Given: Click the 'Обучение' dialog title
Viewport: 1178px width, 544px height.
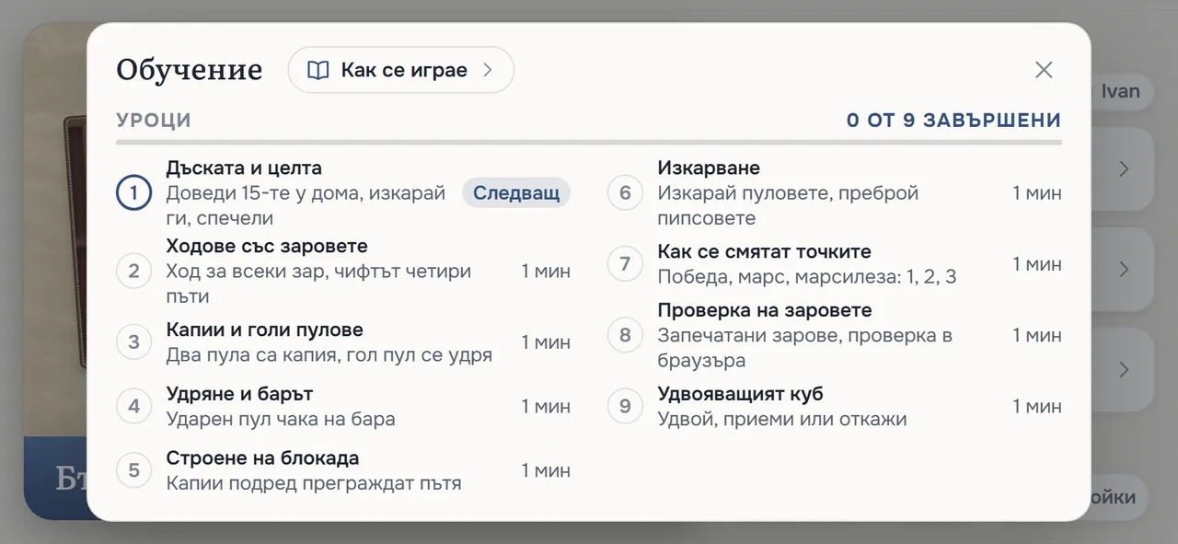Looking at the screenshot, I should tap(190, 70).
